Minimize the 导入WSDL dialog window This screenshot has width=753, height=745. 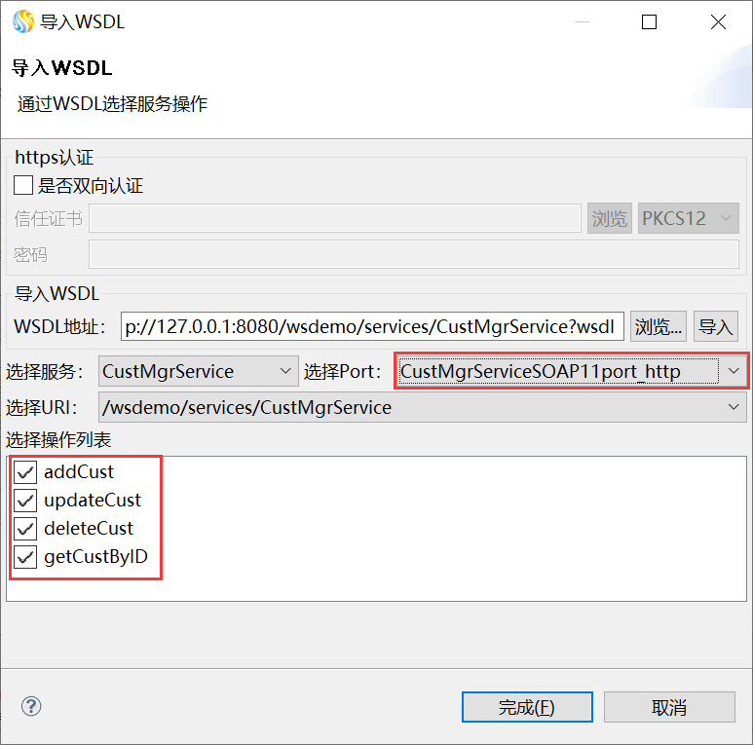(581, 21)
